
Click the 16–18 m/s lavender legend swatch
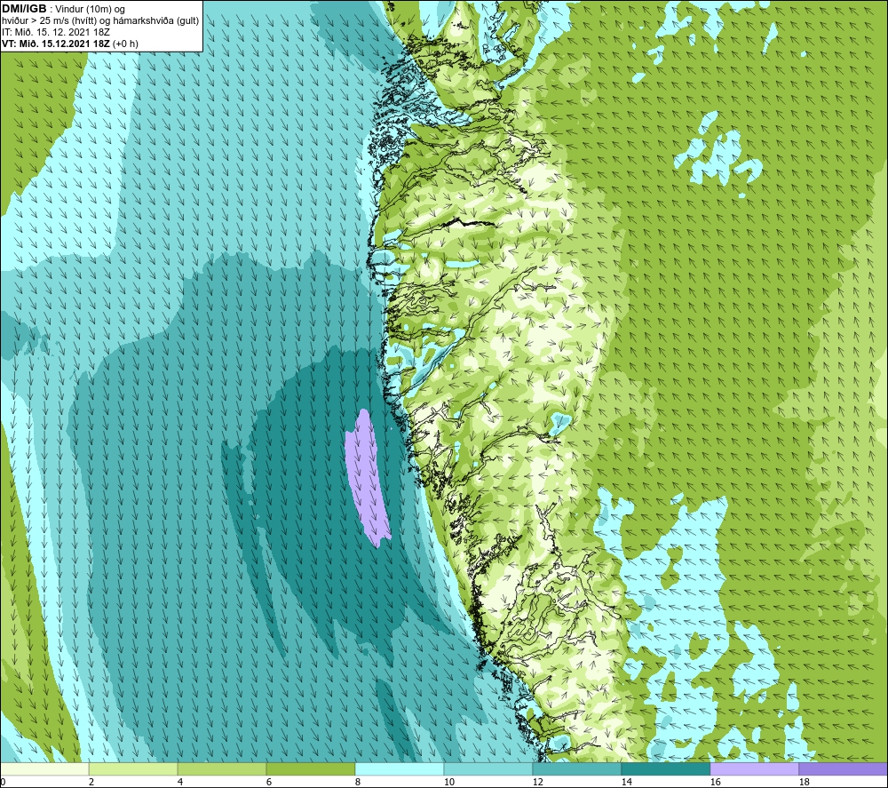pos(754,768)
